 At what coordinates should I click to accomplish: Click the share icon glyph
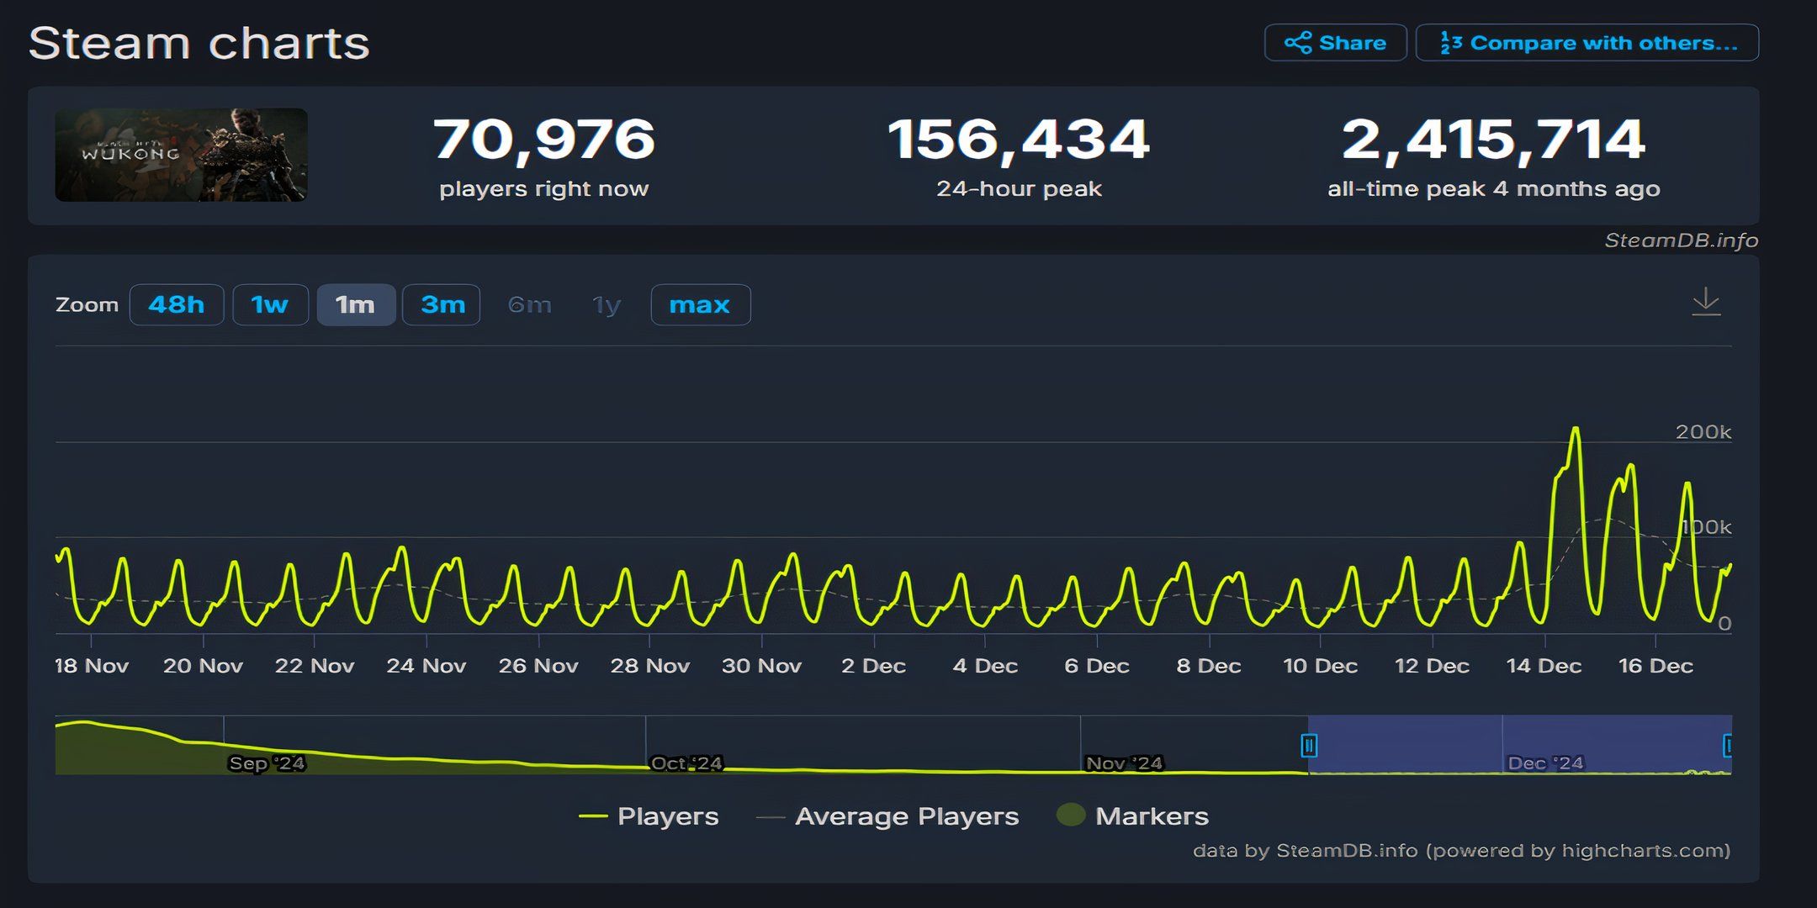[1298, 43]
